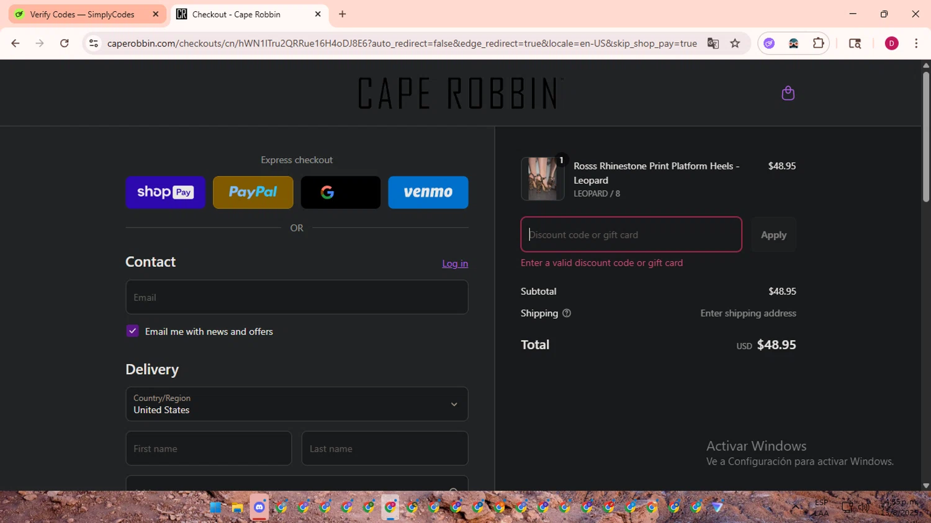Toggle Email me with news and offers
Screen dimensions: 931x523
tap(132, 331)
